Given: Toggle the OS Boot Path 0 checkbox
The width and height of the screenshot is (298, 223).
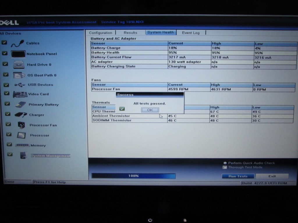Looking at the screenshot, I should point(6,75).
